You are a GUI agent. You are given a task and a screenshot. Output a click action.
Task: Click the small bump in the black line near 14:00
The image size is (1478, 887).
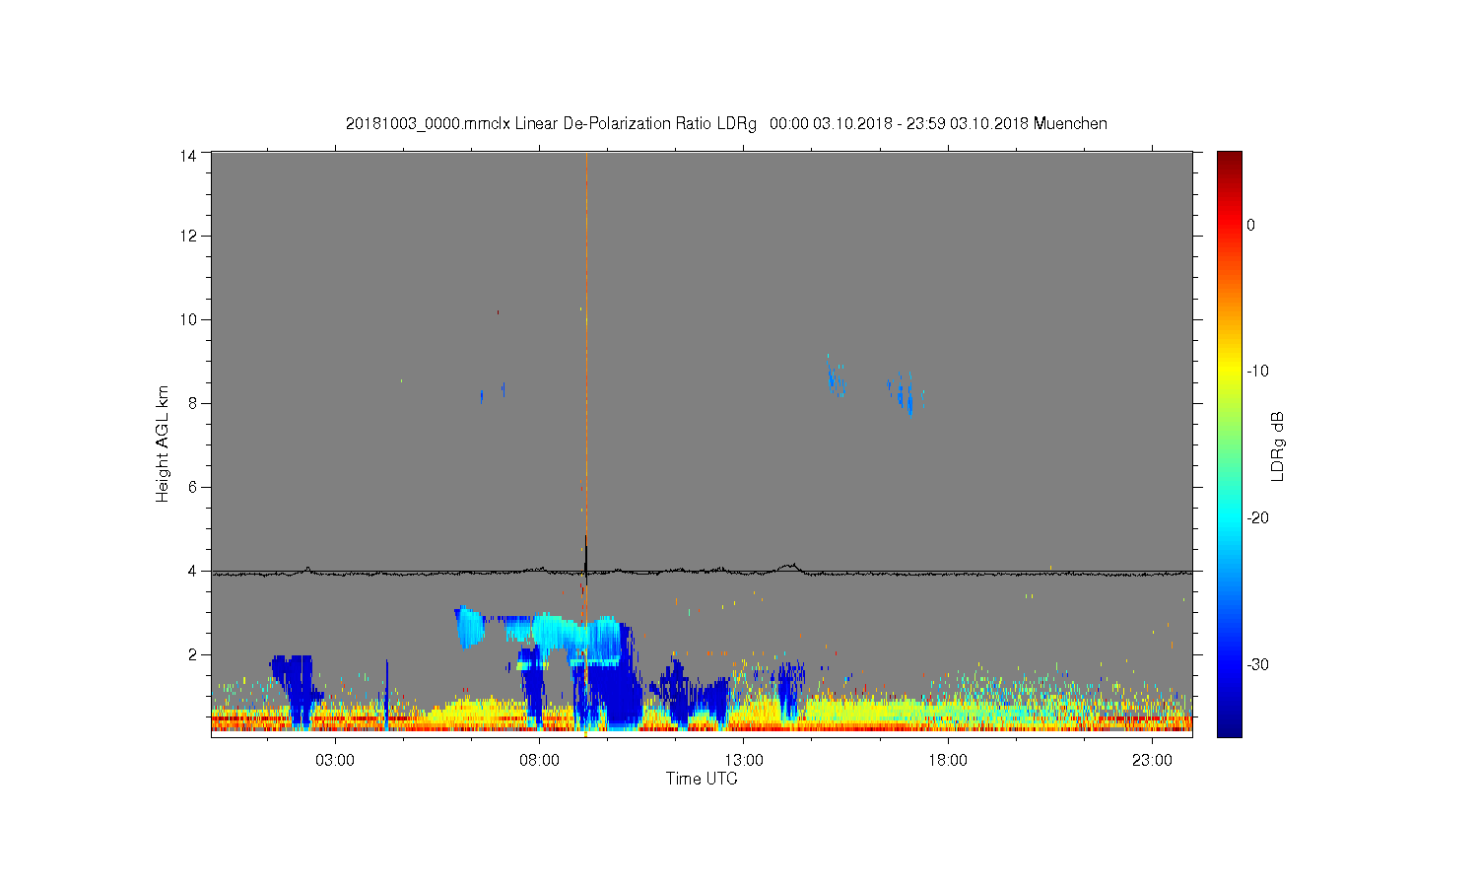click(x=789, y=567)
